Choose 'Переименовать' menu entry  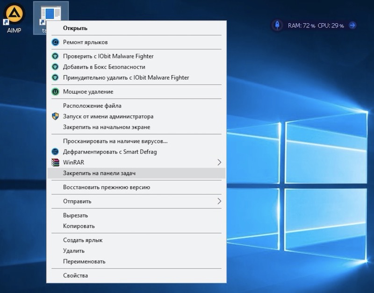(x=137, y=262)
